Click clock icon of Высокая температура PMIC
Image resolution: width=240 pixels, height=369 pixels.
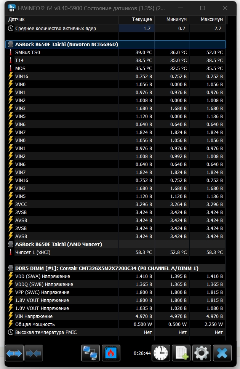[x=11, y=332]
